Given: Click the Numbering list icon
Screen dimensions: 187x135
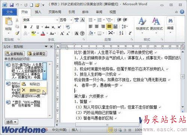Looking at the screenshot, I should (x=99, y=20).
